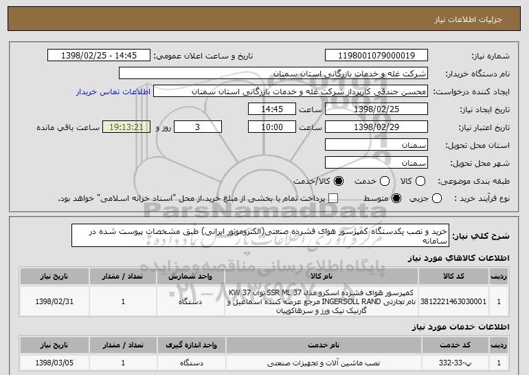Screen dimensions: 529x375
Task: Click the compressor product name cell
Action: 322,301
